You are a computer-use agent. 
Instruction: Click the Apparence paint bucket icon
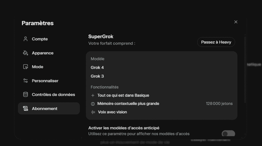25,53
